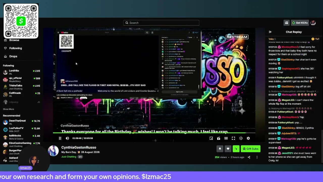Click the Drops sidebar icon
The image size is (323, 182).
tap(5, 56)
